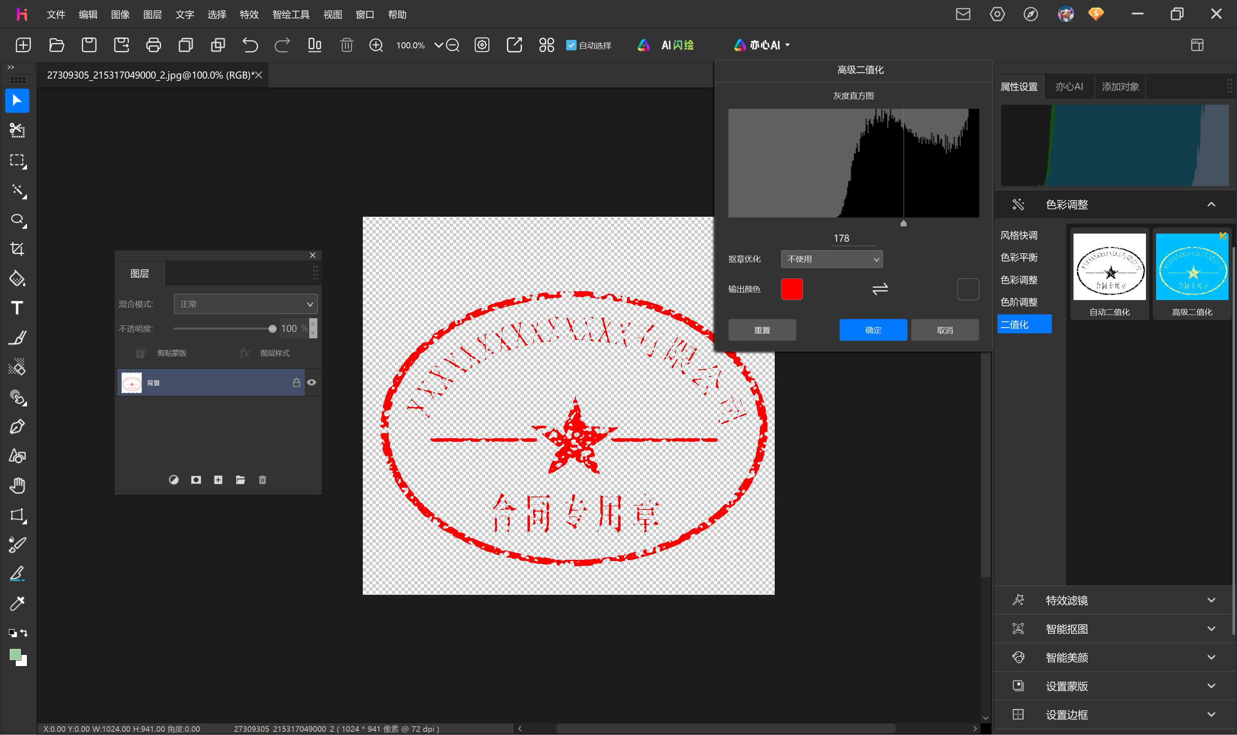Expand the 特效滤镜 section
Viewport: 1237px width, 735px height.
(1113, 600)
